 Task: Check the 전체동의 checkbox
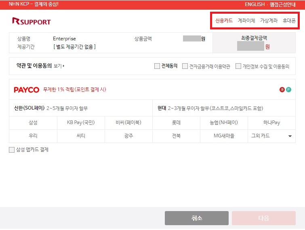coord(157,66)
